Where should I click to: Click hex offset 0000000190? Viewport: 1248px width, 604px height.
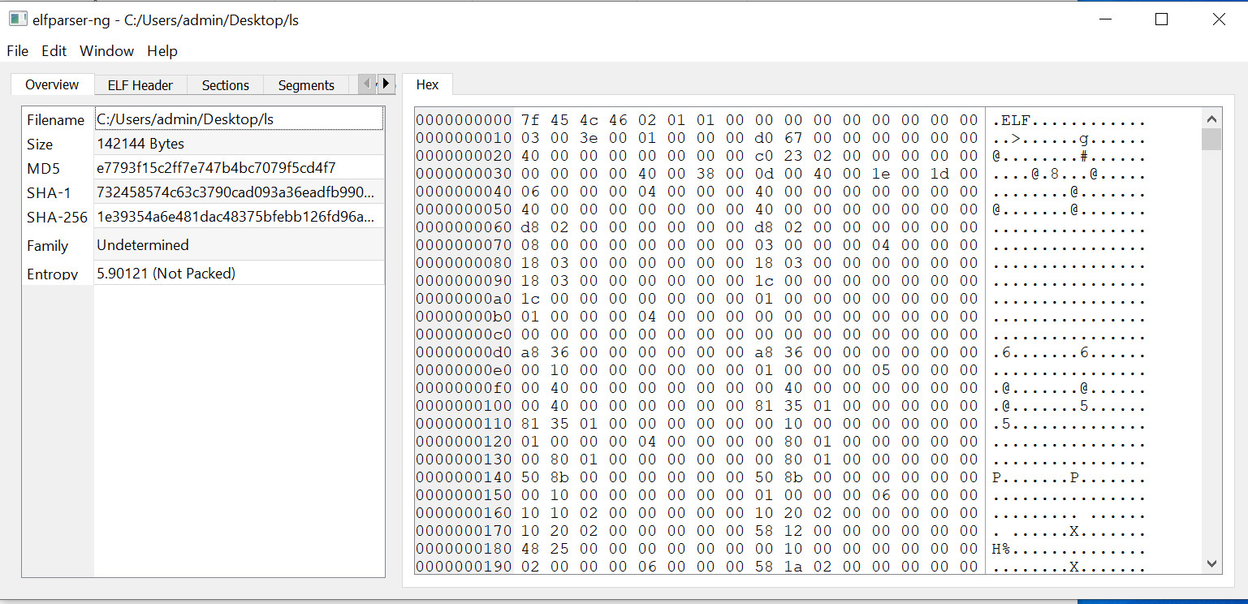click(x=464, y=567)
